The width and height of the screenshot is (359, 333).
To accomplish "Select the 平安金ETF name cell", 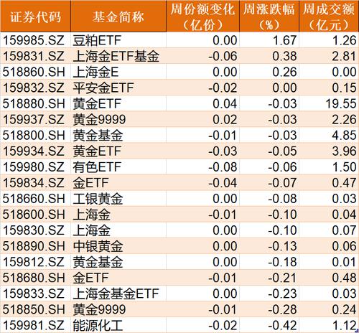I will (x=118, y=88).
